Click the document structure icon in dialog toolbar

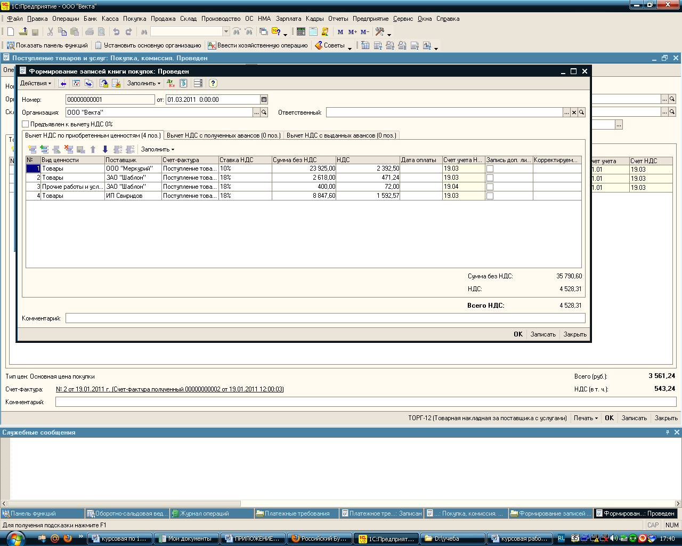pos(183,83)
